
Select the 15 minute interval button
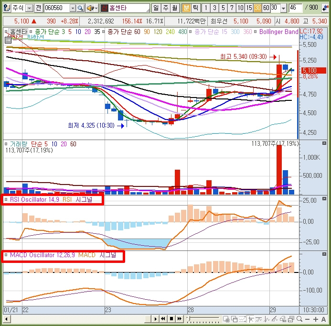pos(249,8)
